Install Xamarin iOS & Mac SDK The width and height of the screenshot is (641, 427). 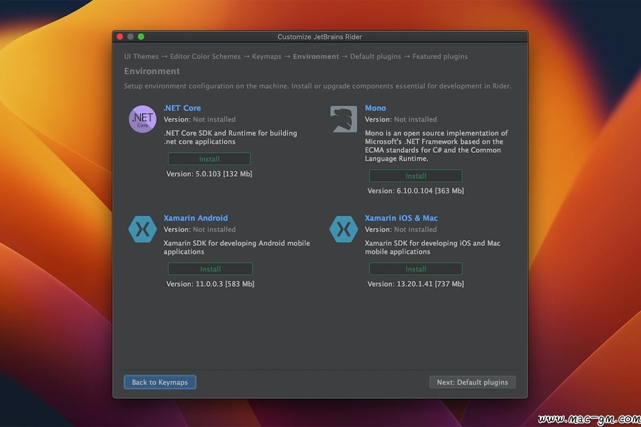415,269
